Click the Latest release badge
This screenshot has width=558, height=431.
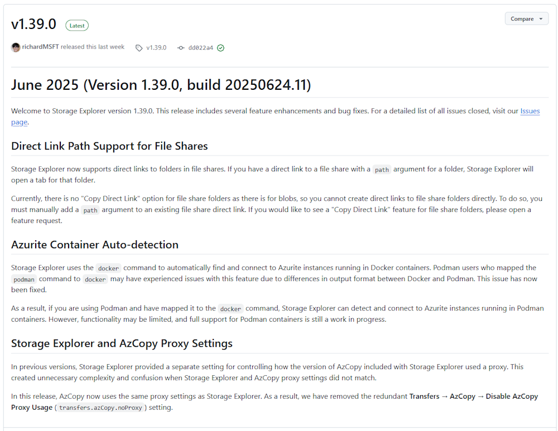pos(77,26)
